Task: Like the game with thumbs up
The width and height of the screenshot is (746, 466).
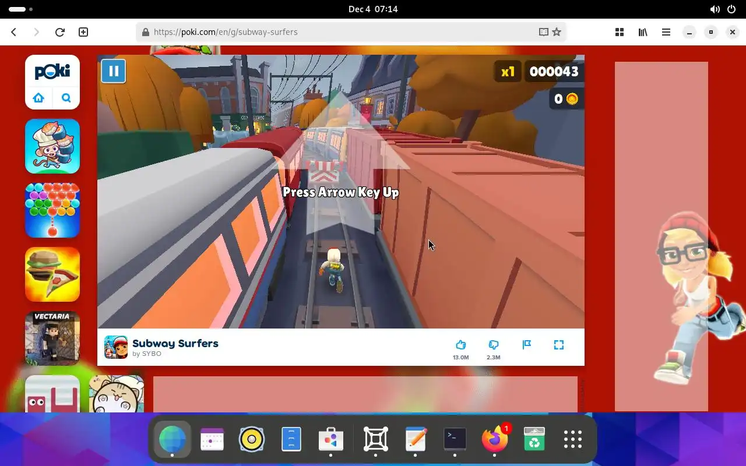Action: (x=461, y=345)
